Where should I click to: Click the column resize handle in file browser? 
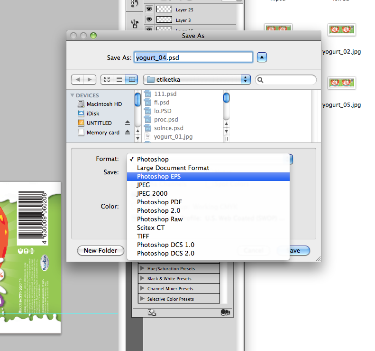tap(226, 139)
